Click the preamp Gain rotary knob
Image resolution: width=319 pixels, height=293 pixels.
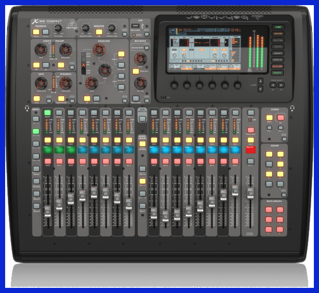pyautogui.click(x=41, y=50)
